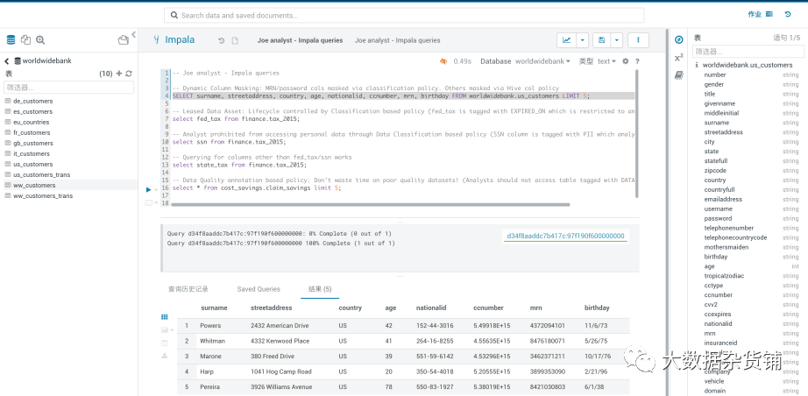Screen dimensions: 808x396
Task: Click the left tables filter field
Action: tap(68, 87)
